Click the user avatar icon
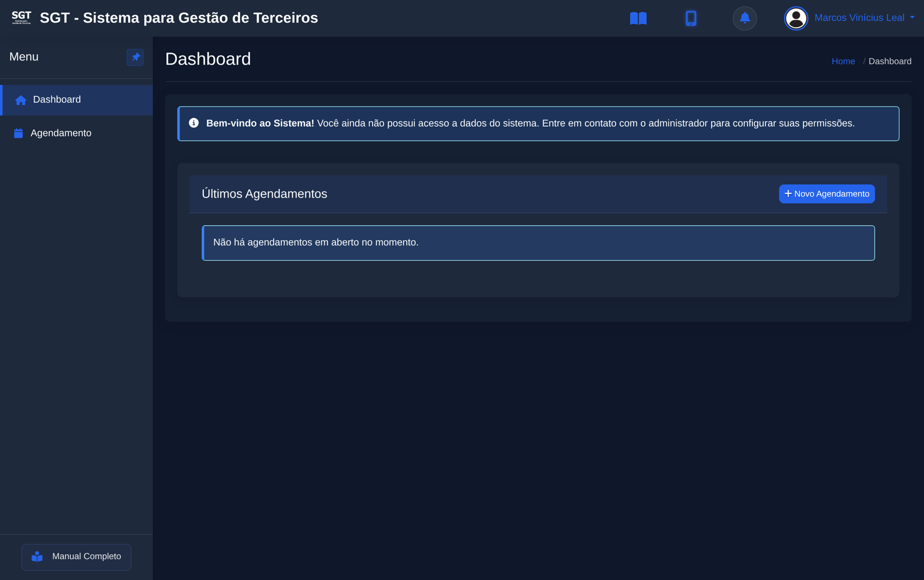The image size is (924, 580). pos(796,18)
